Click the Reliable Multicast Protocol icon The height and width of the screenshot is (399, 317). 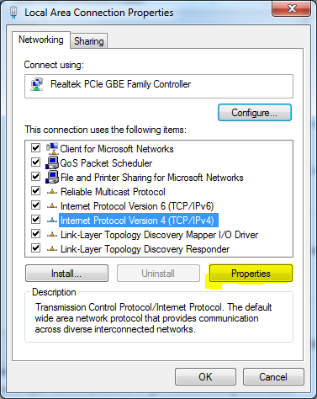(x=52, y=192)
